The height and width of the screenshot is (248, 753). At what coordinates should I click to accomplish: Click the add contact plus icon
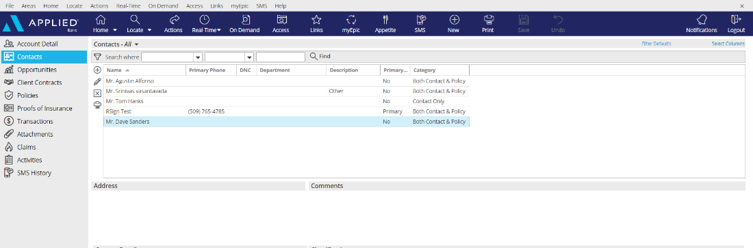click(97, 70)
